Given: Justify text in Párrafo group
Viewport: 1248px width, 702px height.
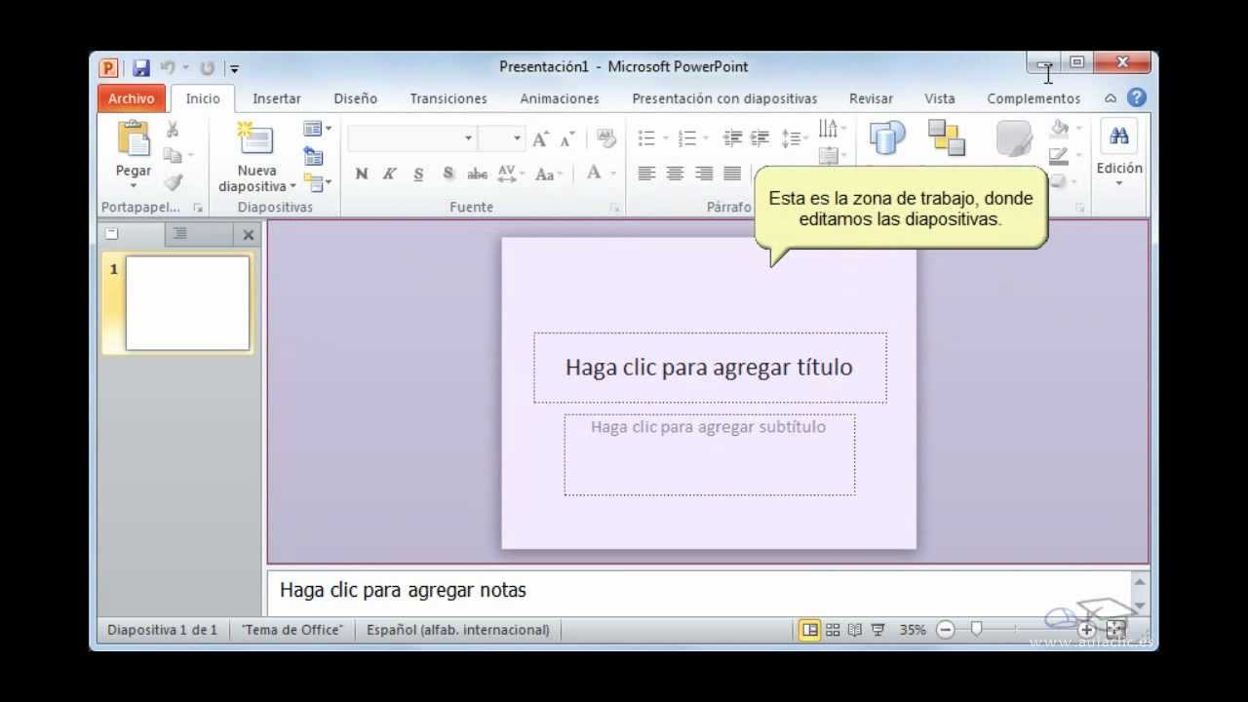Looking at the screenshot, I should click(x=732, y=174).
